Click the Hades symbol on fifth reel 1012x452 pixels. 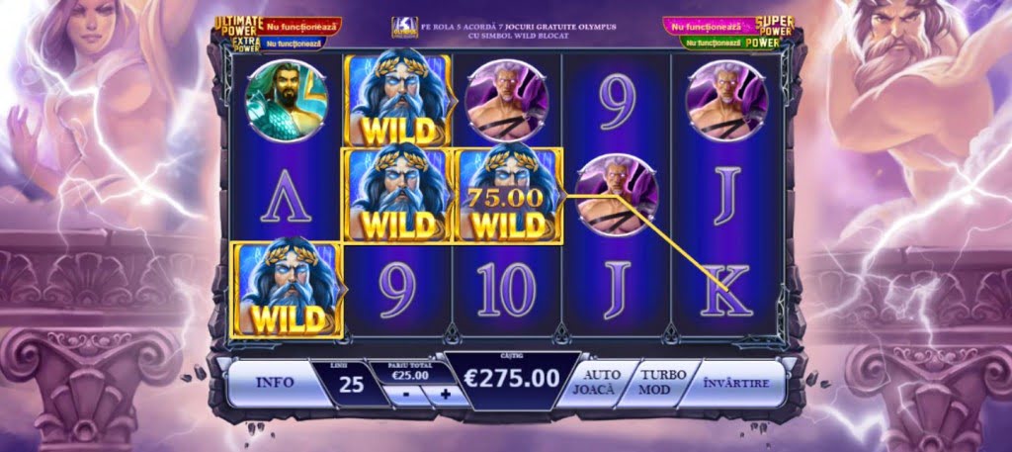[x=726, y=101]
